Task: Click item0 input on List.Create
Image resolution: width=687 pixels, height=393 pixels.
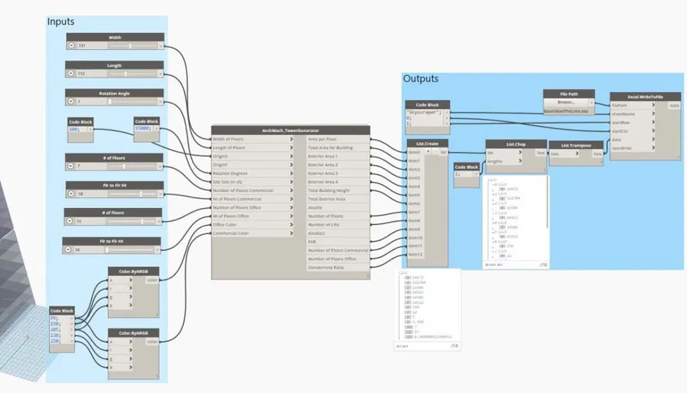Action: point(415,152)
